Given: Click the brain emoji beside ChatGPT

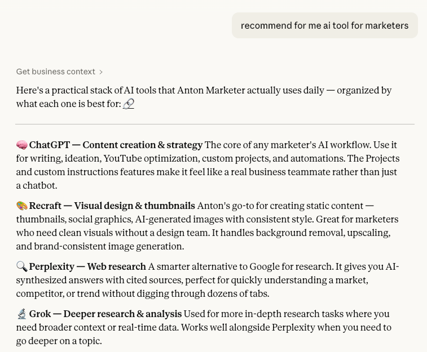Looking at the screenshot, I should pos(22,145).
